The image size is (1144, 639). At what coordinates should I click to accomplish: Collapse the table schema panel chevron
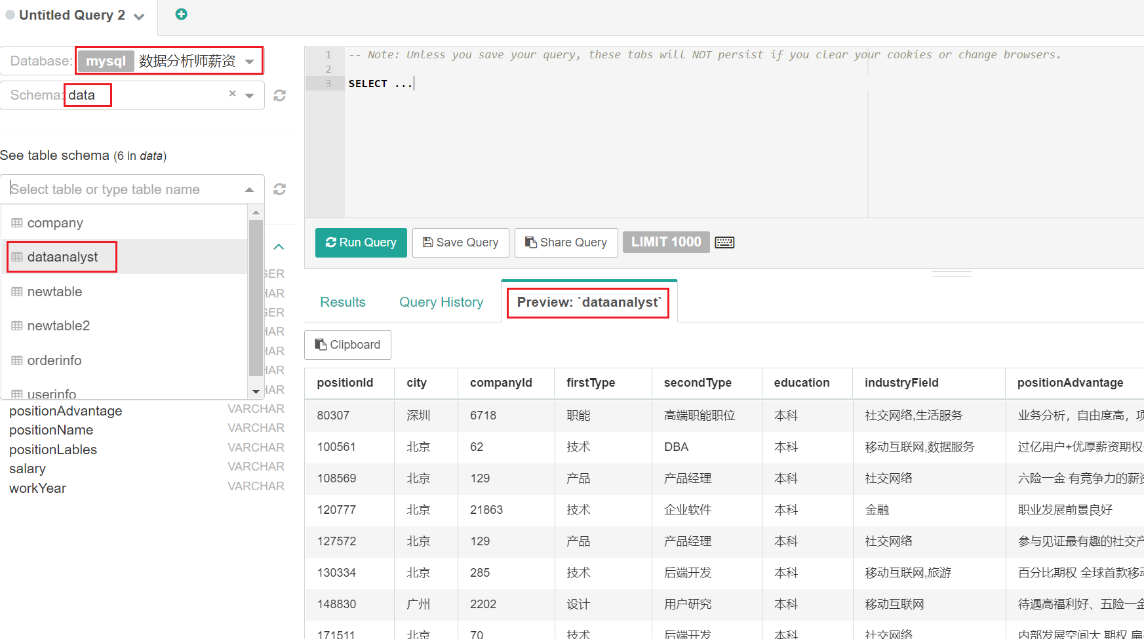(x=279, y=247)
